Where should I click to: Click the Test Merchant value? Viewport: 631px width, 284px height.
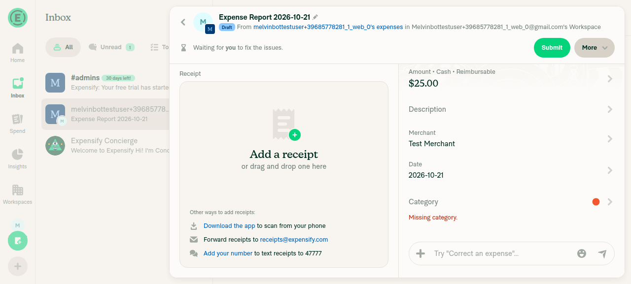(432, 144)
